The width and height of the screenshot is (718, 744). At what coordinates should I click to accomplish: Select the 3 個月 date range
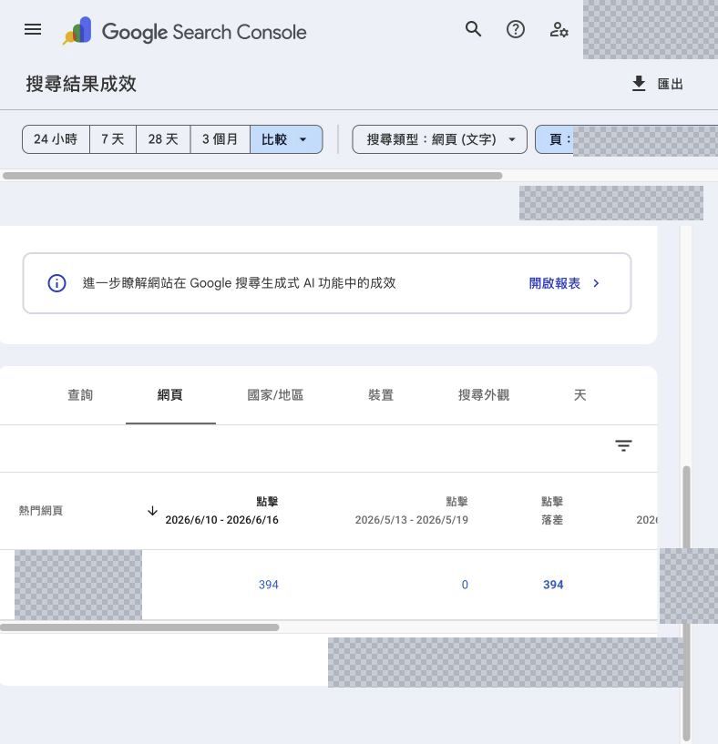pos(220,139)
